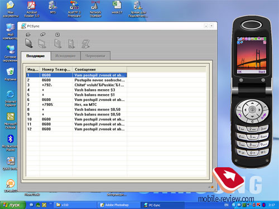This screenshot has height=209, width=279.
Task: Select row 7 'Нет, на МТС'
Action: (76, 105)
